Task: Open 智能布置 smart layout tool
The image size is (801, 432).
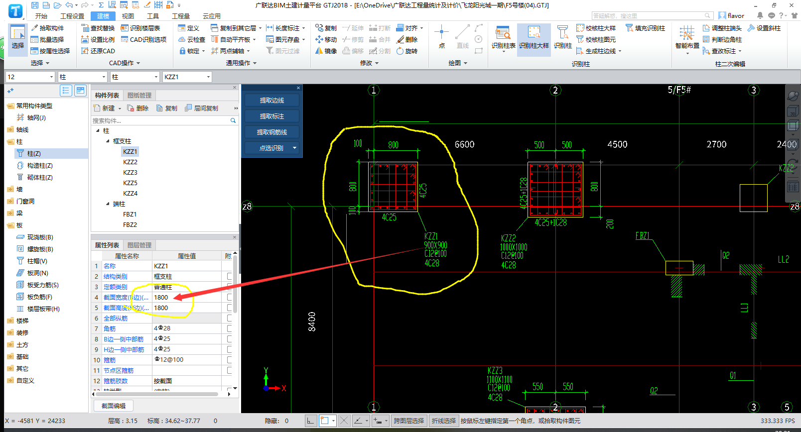Action: [687, 39]
